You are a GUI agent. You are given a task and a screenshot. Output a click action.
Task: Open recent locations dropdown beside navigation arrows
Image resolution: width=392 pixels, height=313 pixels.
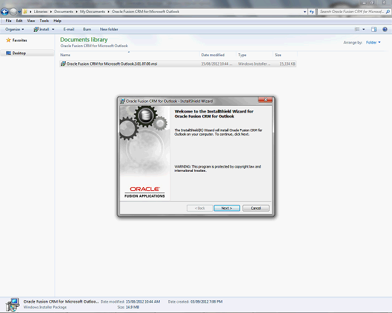(19, 12)
